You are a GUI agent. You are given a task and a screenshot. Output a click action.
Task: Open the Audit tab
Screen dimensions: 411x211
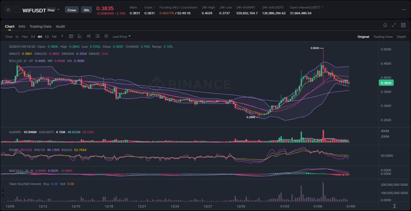60,27
